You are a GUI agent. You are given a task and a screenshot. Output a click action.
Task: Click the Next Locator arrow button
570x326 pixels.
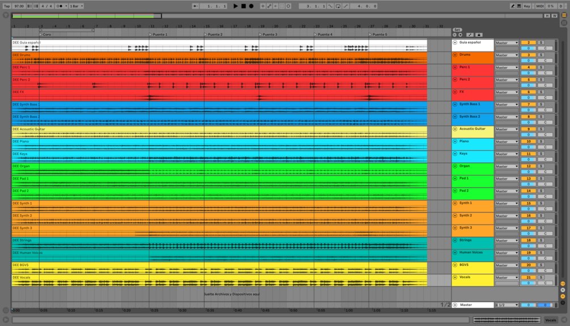(x=460, y=35)
